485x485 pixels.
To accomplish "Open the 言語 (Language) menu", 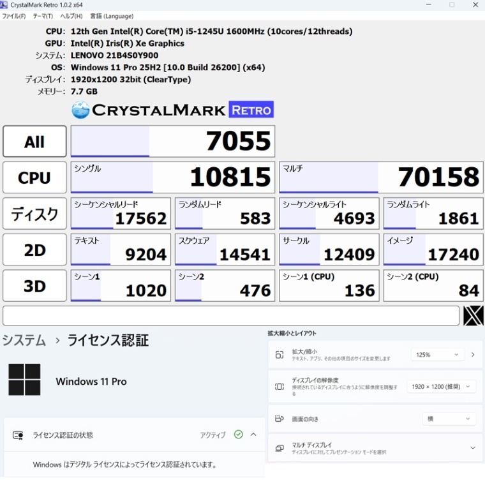I will [x=112, y=16].
